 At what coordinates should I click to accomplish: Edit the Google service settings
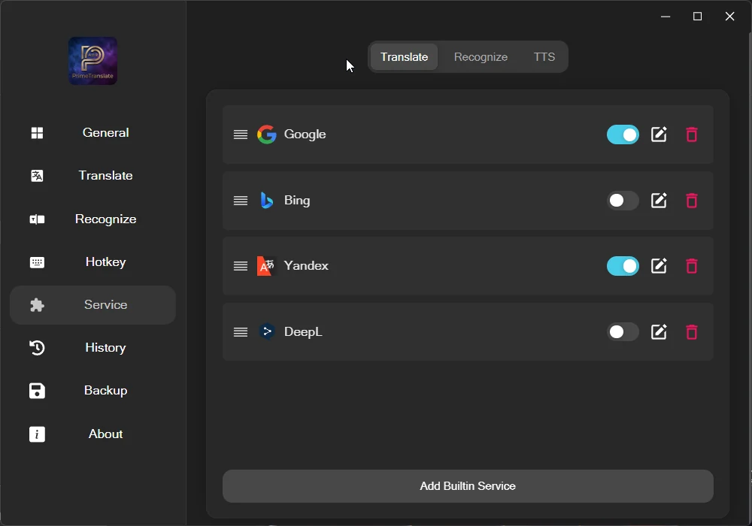(659, 135)
